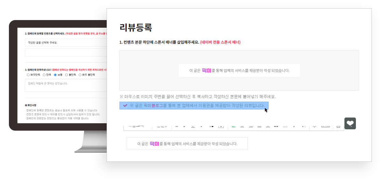
Task: Select the 불만족 radio option
Action: [66, 75]
